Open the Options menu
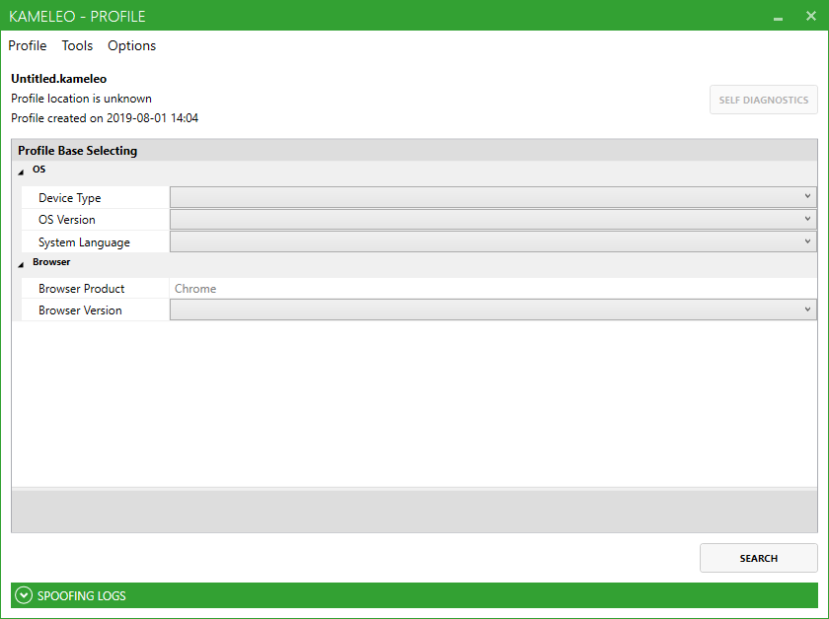 [131, 46]
